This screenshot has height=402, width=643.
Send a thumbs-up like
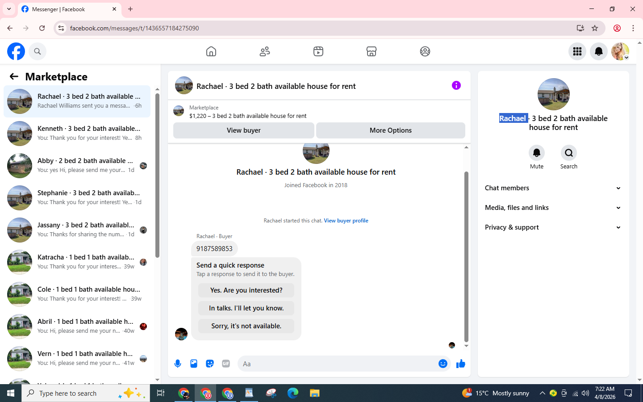[461, 364]
